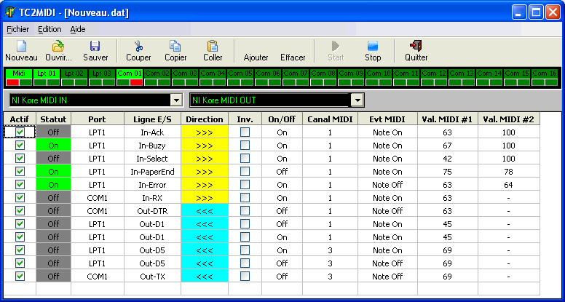
Task: Click the yellow Direction cell of In-RX row
Action: pyautogui.click(x=205, y=197)
